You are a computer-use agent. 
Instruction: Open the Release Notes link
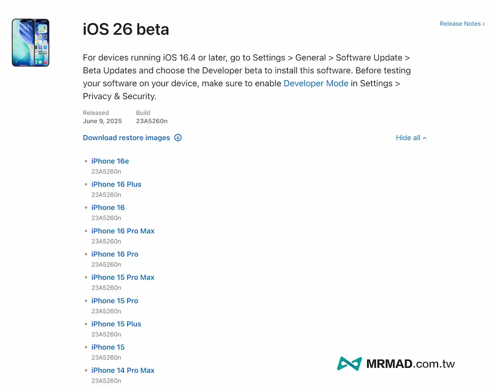[x=460, y=24]
